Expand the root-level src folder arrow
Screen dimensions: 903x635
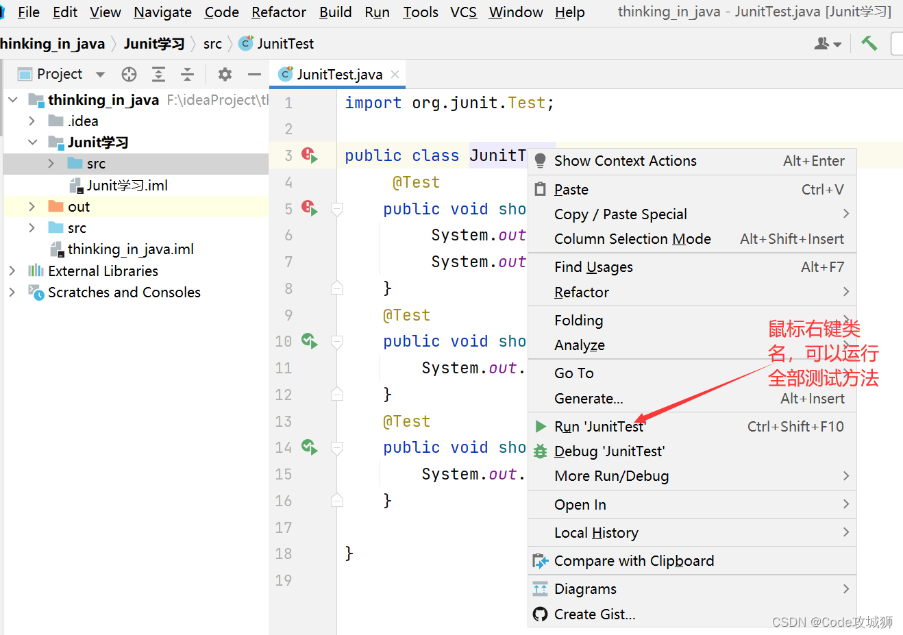pyautogui.click(x=32, y=227)
